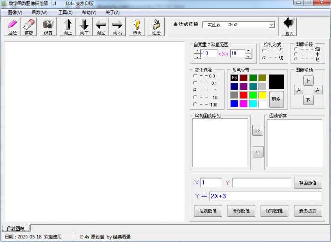The width and height of the screenshot is (331, 242).
Task: Expand the 表达式模板 expression template dropdown
Action: tap(271, 25)
